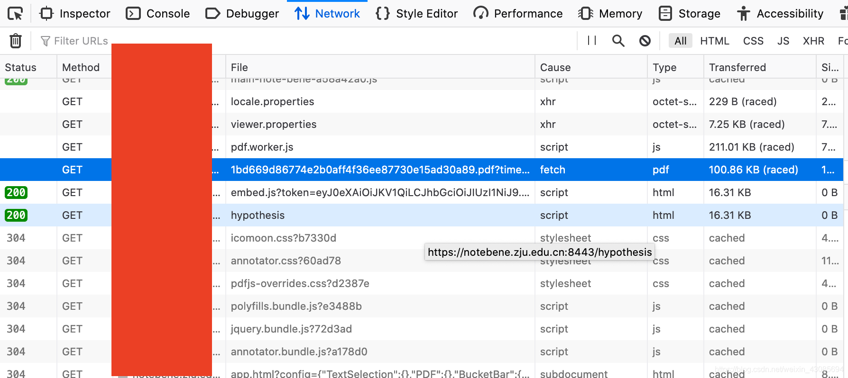Sort by the Type column header
This screenshot has width=848, height=378.
[x=675, y=67]
